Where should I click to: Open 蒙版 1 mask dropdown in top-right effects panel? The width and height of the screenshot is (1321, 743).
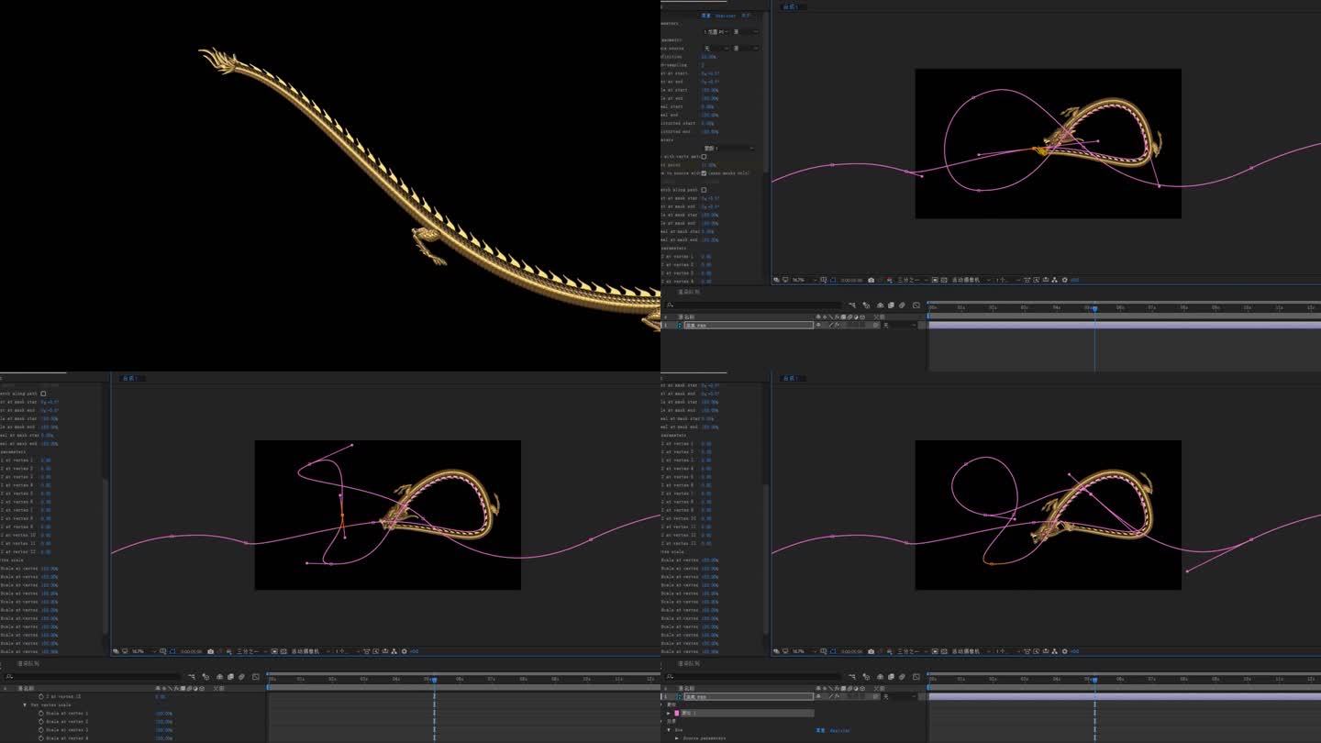[x=730, y=148]
